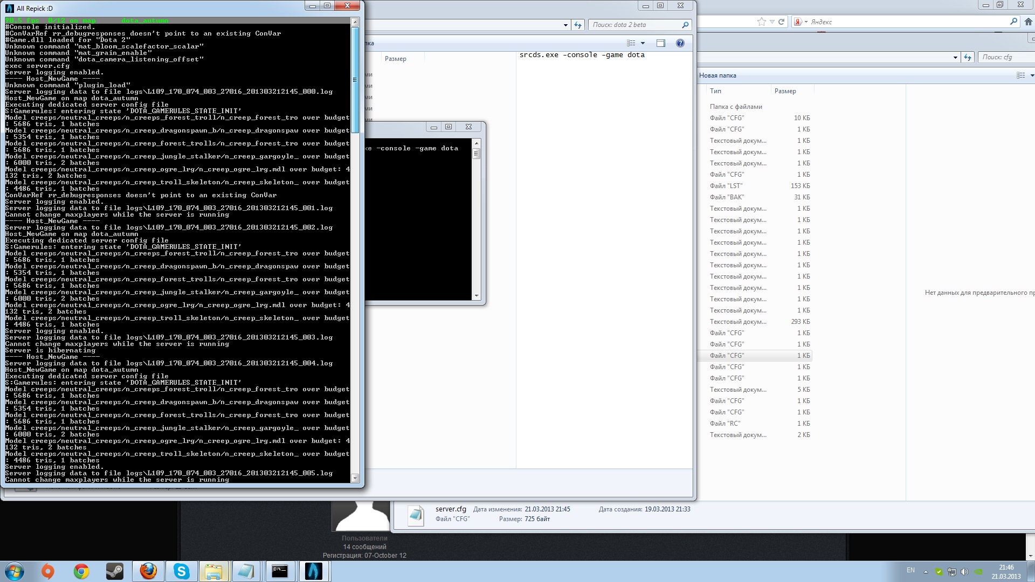The image size is (1035, 582).
Task: Expand the cfg folder address history dropdown
Action: [x=955, y=57]
